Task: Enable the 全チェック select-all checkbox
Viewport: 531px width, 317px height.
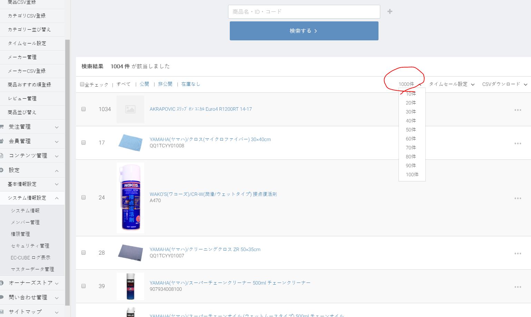Action: tap(82, 84)
